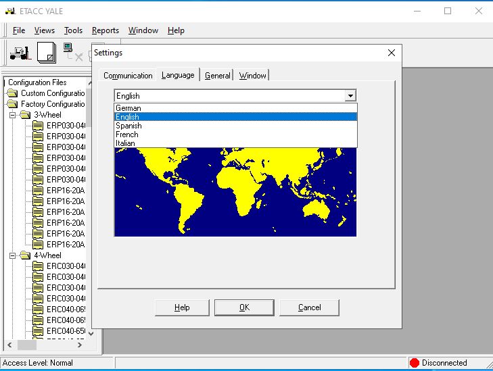This screenshot has width=493, height=371.
Task: Click the red Disconnected status indicator icon
Action: [415, 363]
